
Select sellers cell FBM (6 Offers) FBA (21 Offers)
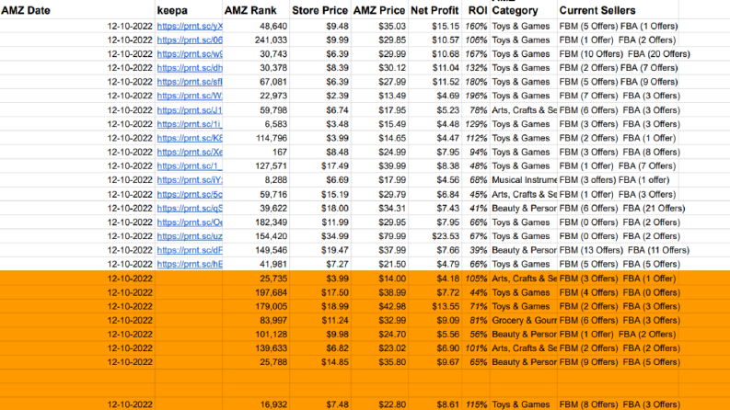[622, 209]
